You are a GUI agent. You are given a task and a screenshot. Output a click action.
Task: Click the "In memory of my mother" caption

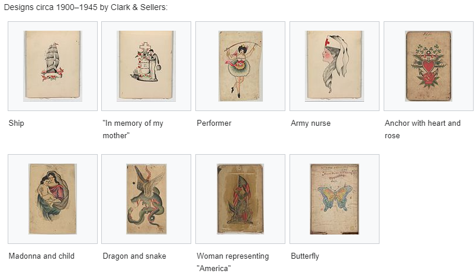point(133,129)
